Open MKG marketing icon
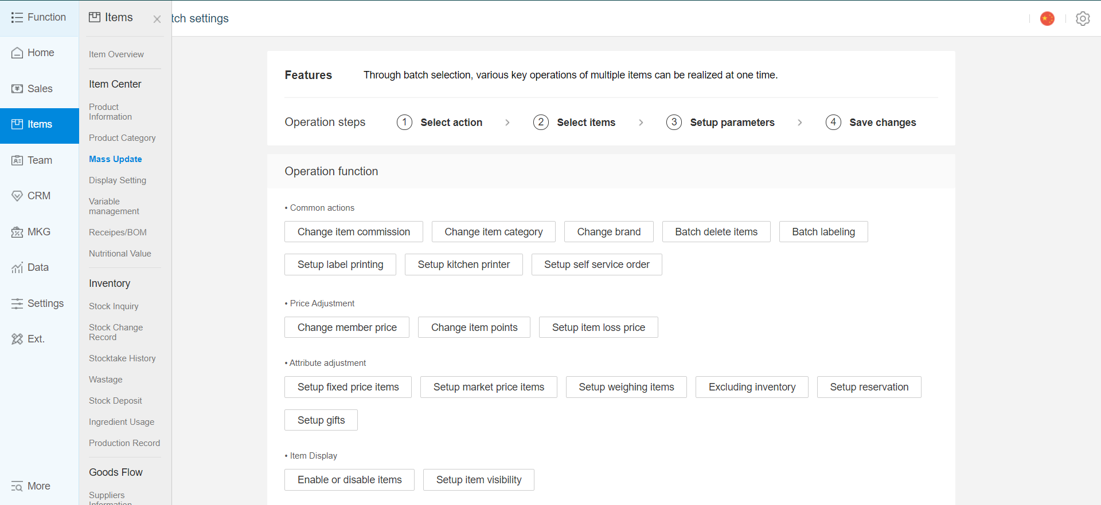Viewport: 1101px width, 505px height. 17,232
